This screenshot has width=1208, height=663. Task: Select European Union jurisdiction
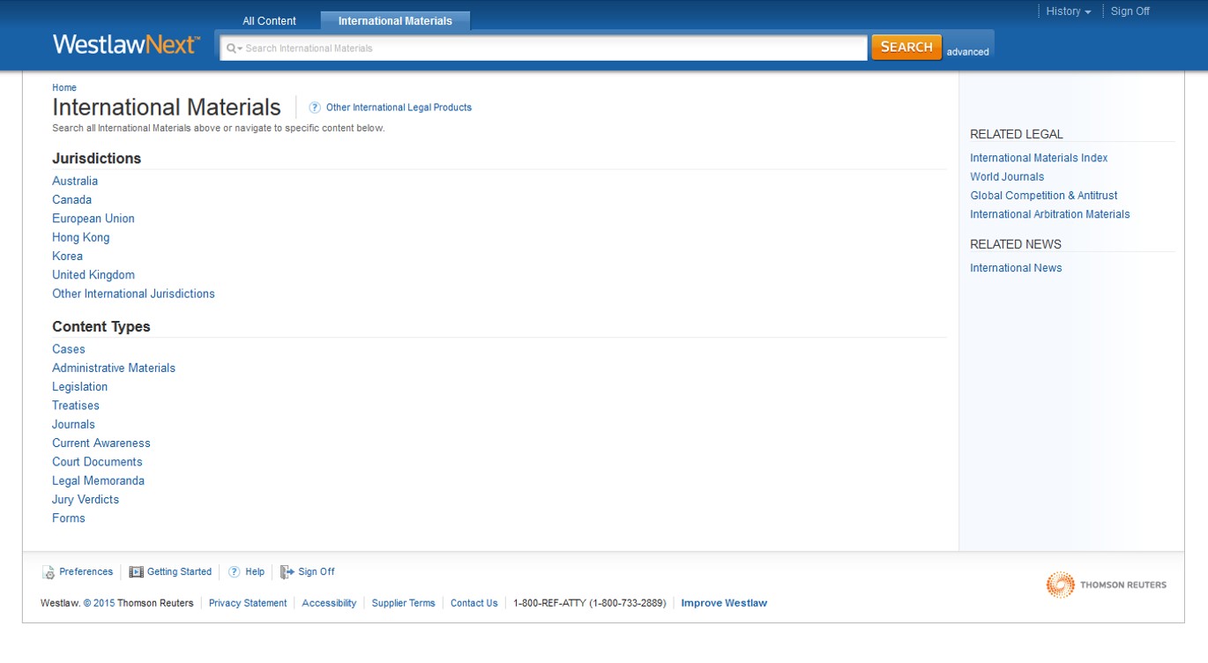coord(93,219)
